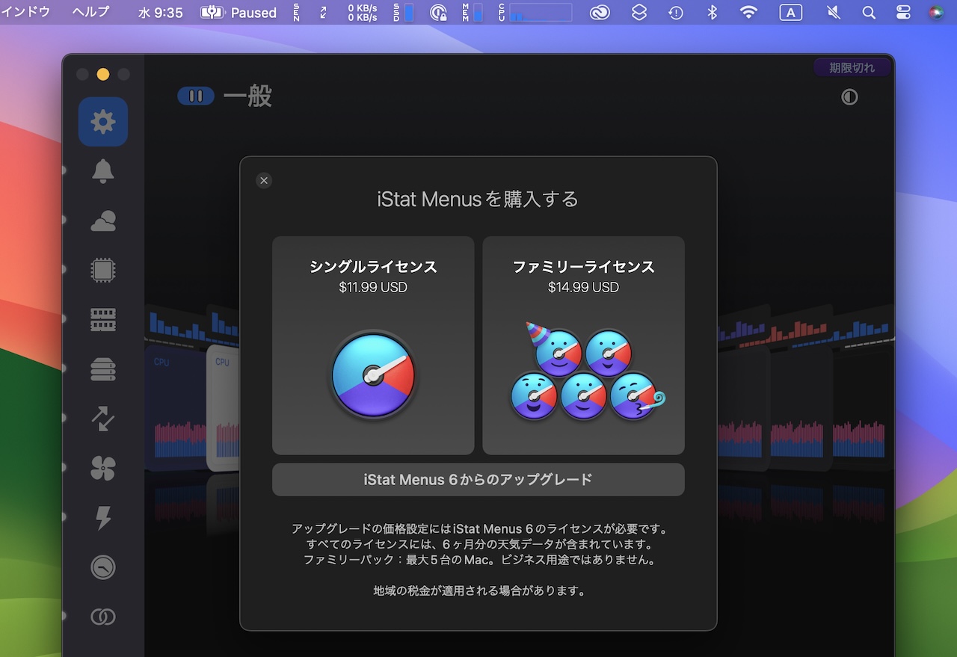This screenshot has width=957, height=657.
Task: Click the layers stack menu bar icon
Action: pyautogui.click(x=638, y=12)
